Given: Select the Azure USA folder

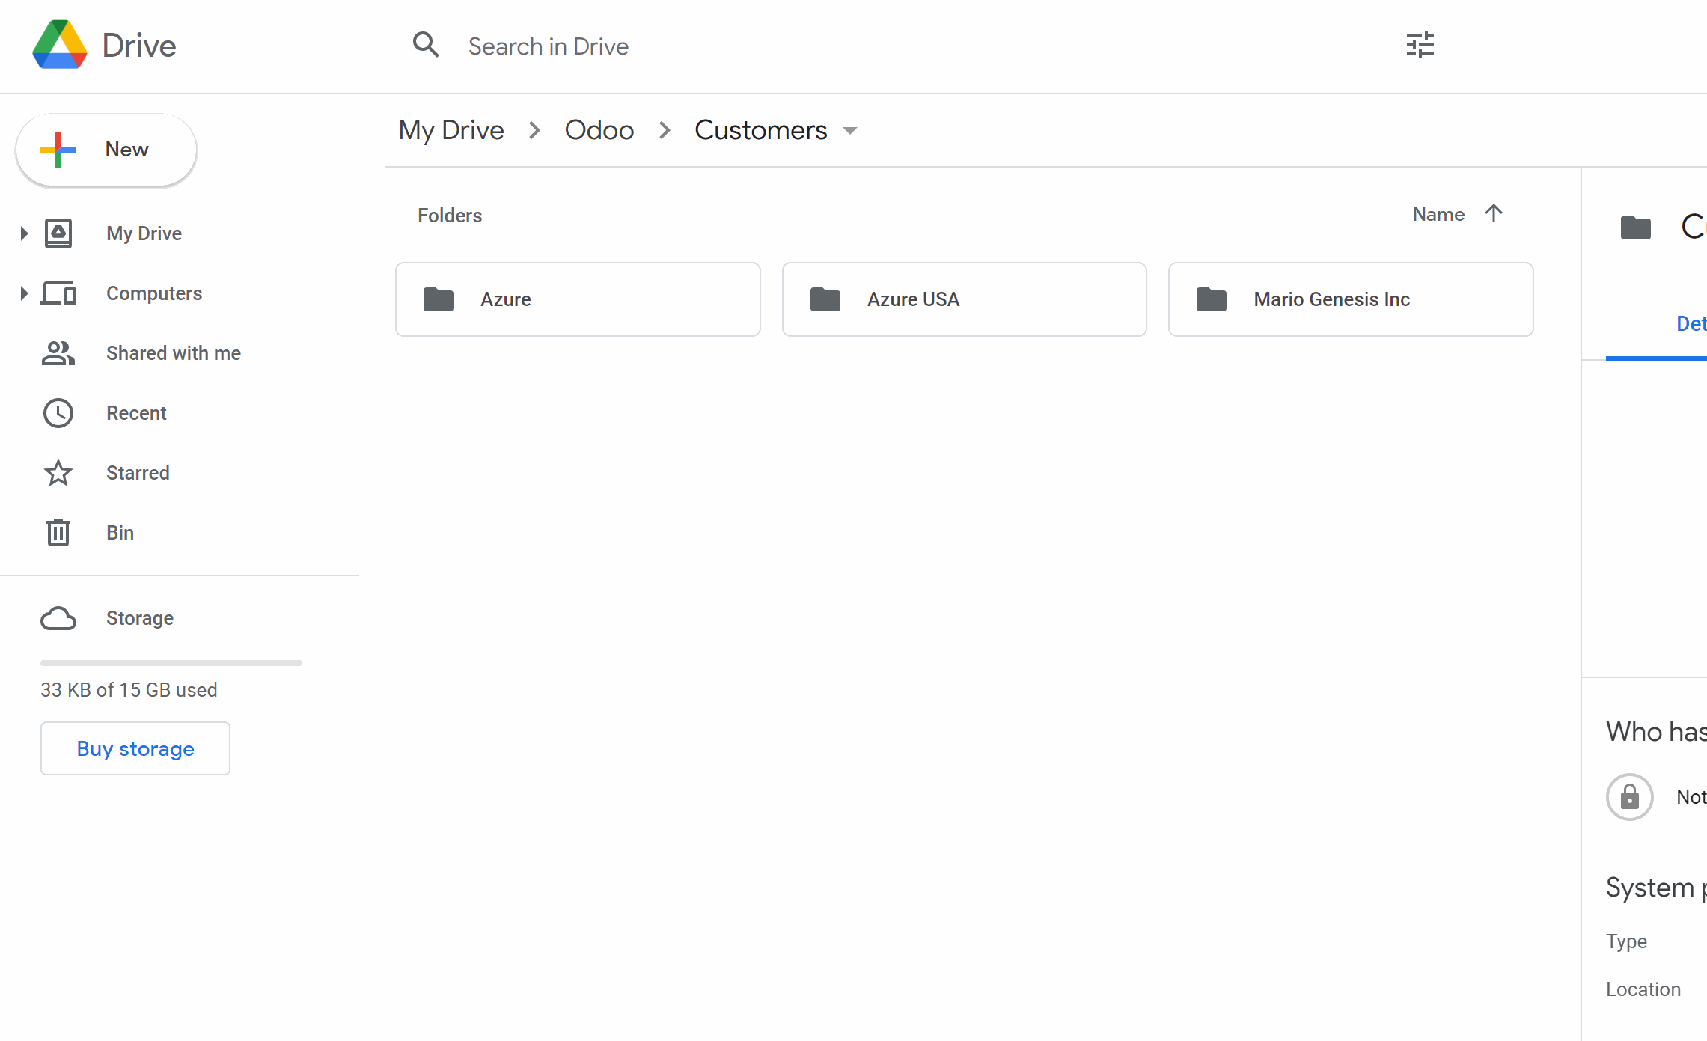Looking at the screenshot, I should coord(965,299).
